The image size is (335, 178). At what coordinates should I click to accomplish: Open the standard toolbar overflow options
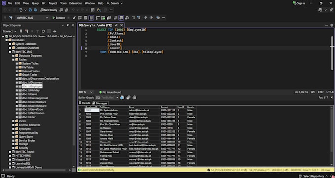pos(111,10)
